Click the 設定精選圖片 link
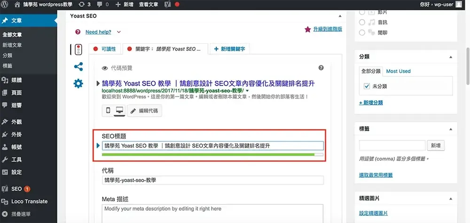The image size is (470, 223). click(x=374, y=213)
